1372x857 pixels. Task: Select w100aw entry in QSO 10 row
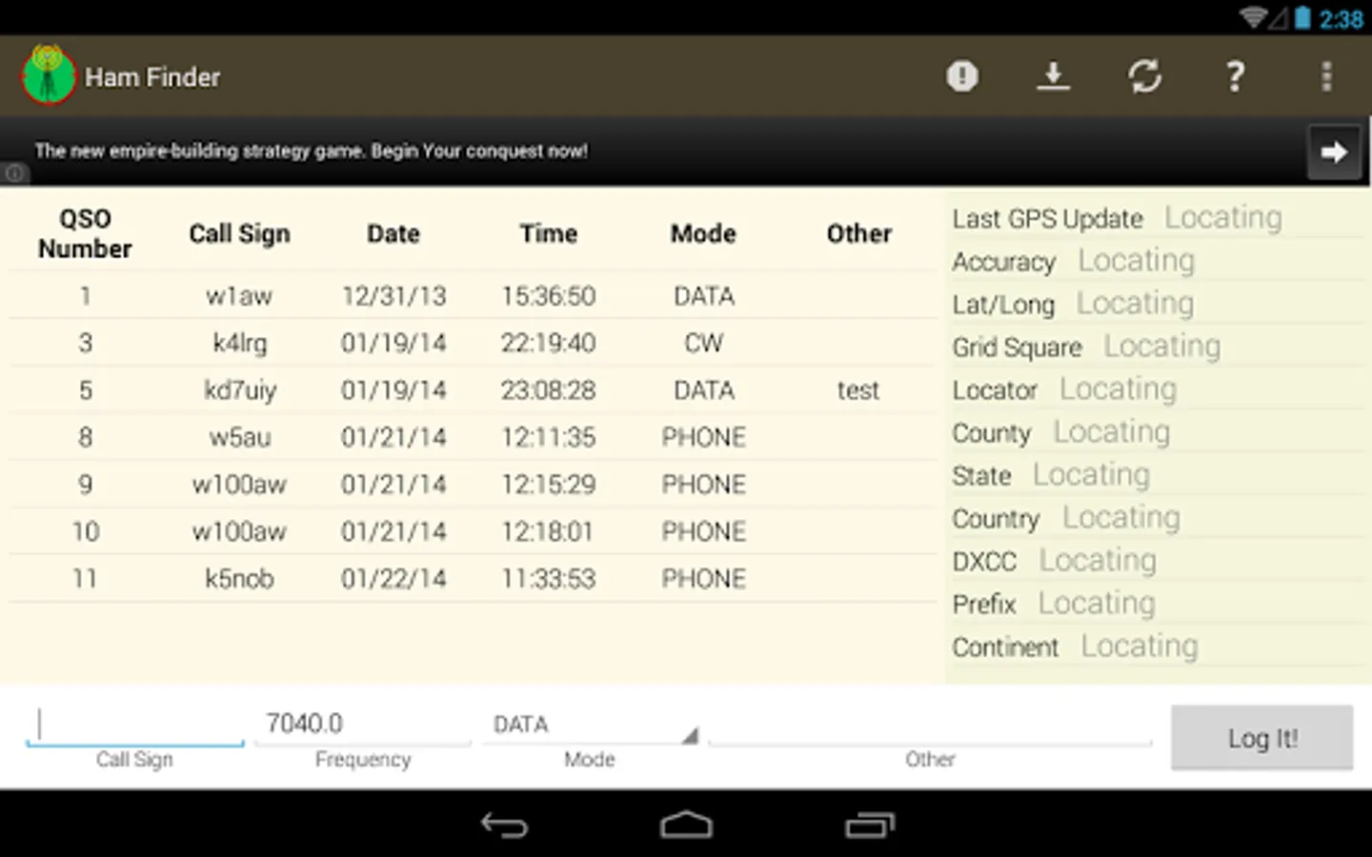pos(239,531)
